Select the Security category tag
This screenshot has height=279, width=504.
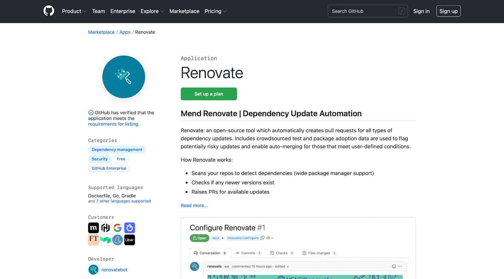point(100,159)
